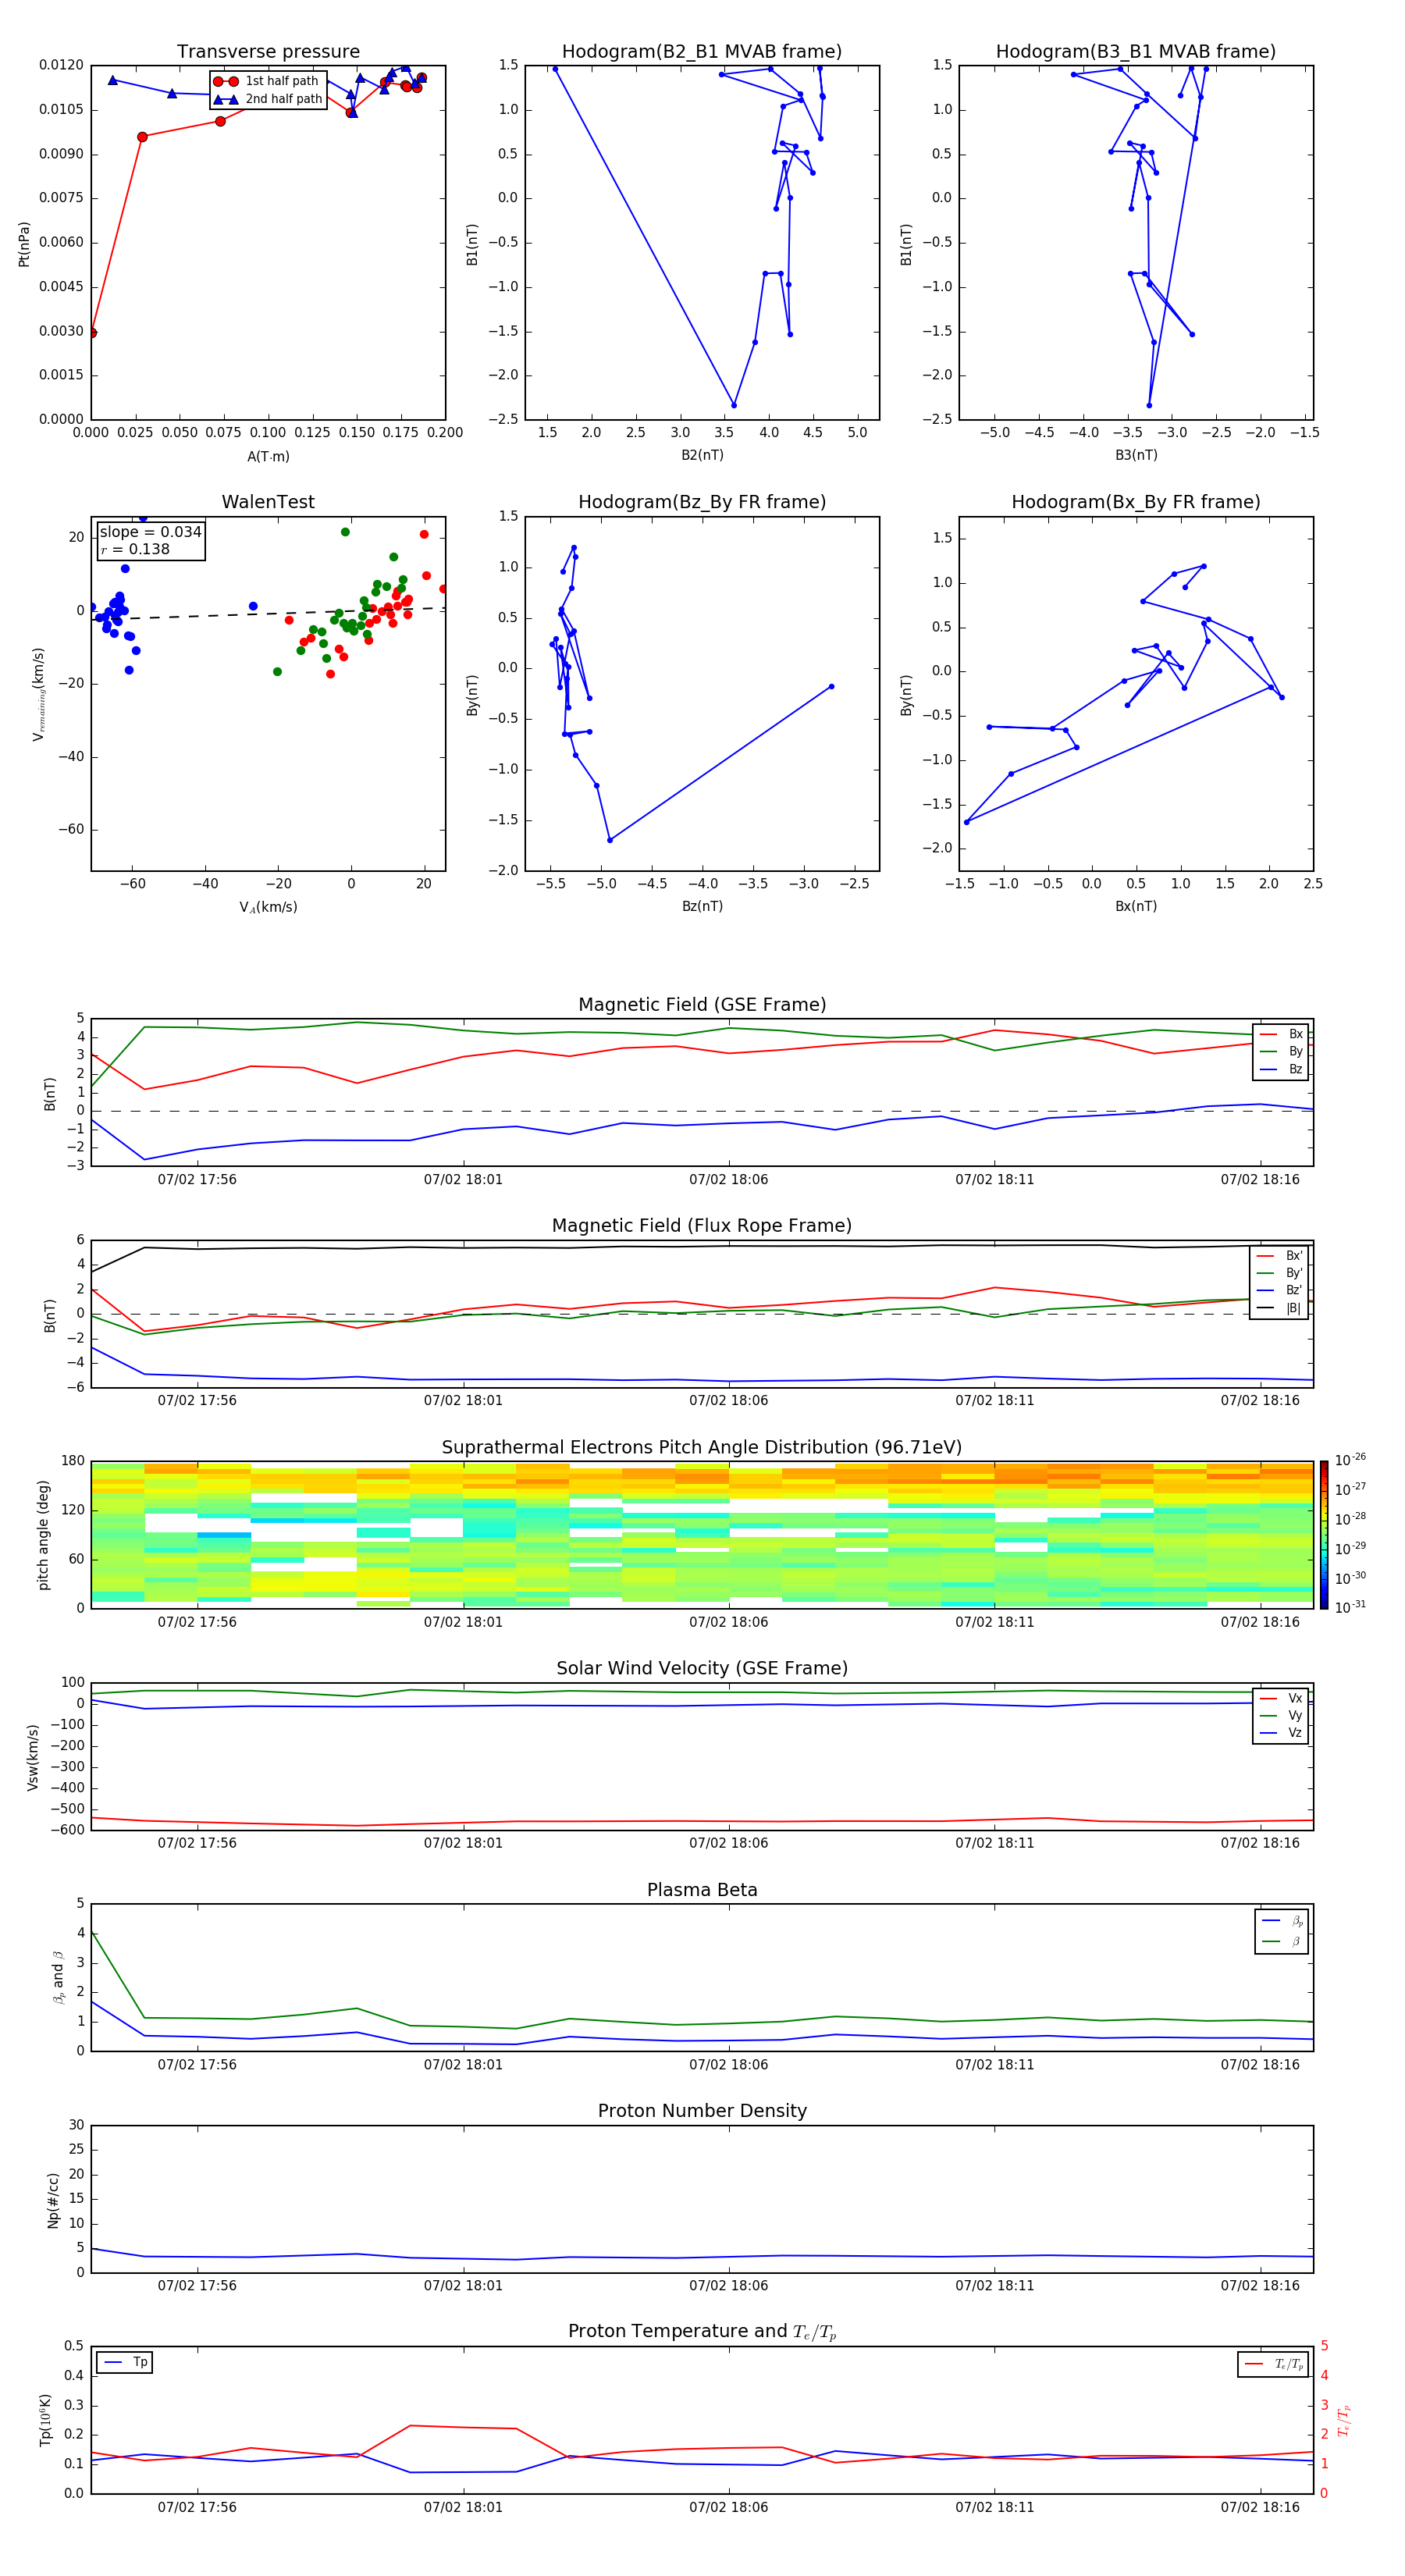
Task: Click '07/02 18:06' tick under Plasma Beta plot
Action: click(728, 2065)
